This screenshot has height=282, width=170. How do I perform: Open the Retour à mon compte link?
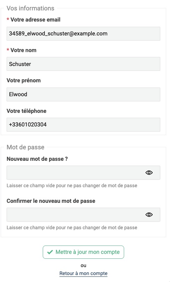83,274
